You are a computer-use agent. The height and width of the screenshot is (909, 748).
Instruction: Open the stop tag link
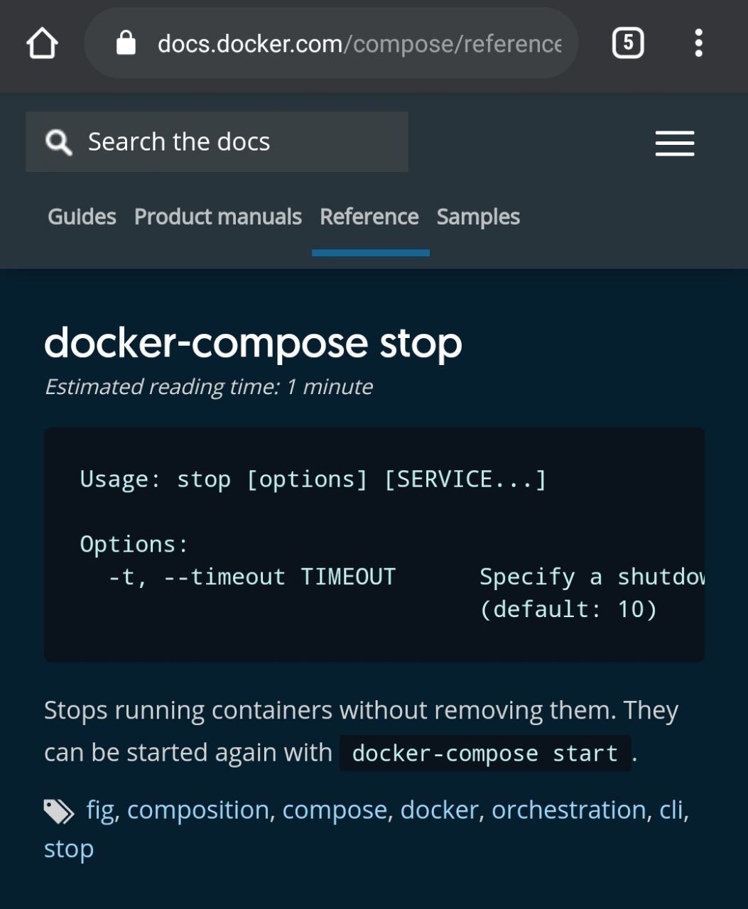[69, 849]
